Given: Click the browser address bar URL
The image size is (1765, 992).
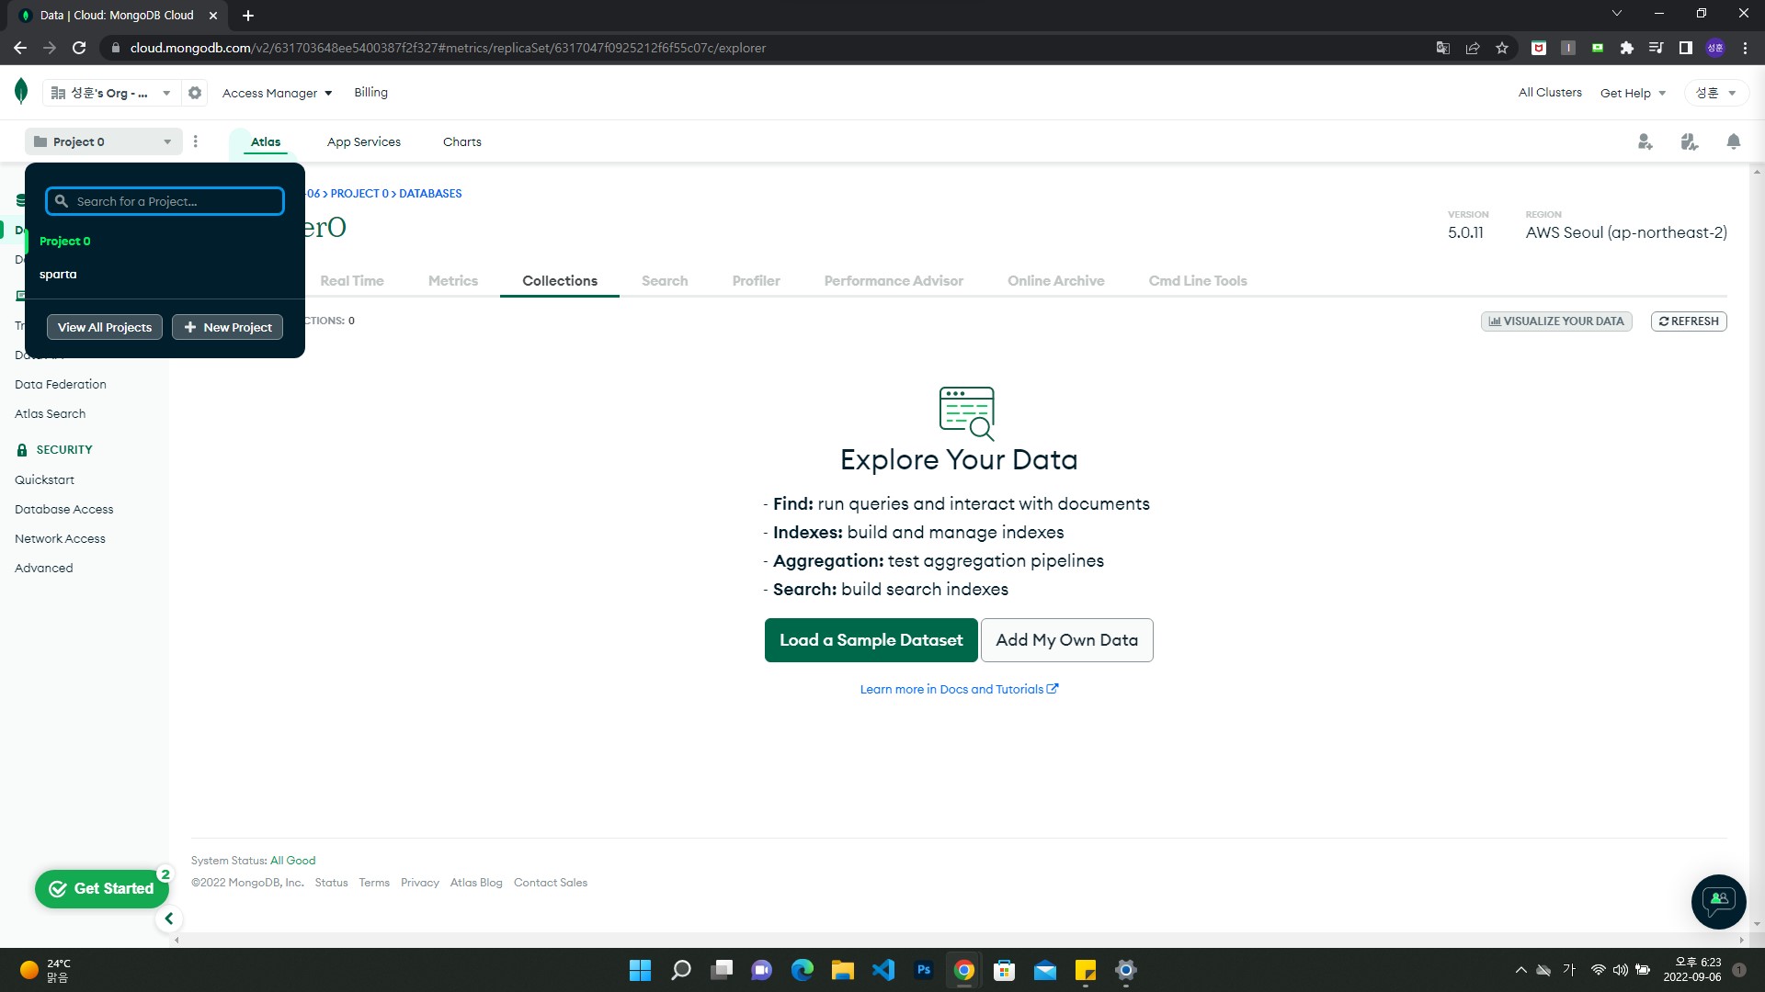Looking at the screenshot, I should coord(448,48).
